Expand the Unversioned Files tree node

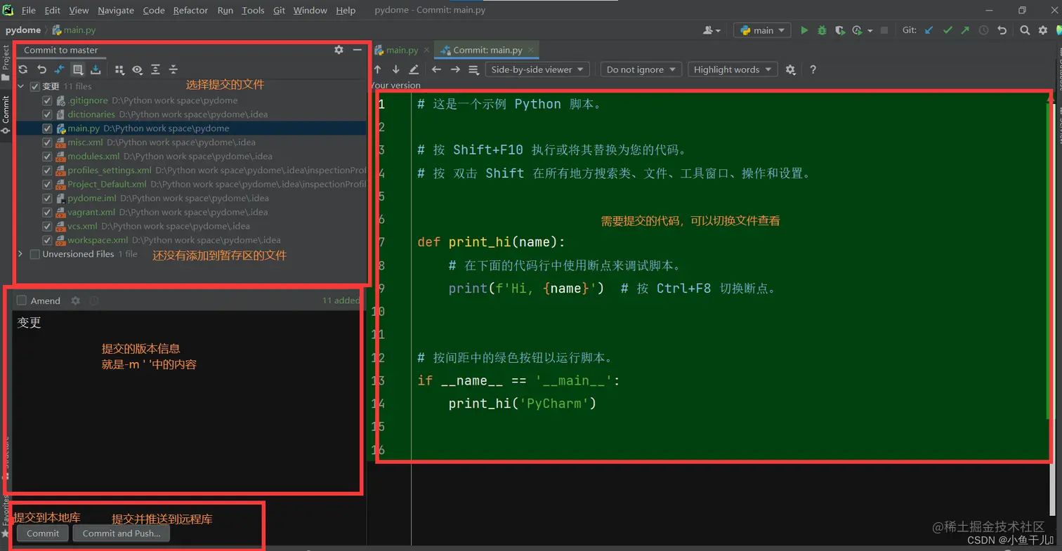pos(20,254)
